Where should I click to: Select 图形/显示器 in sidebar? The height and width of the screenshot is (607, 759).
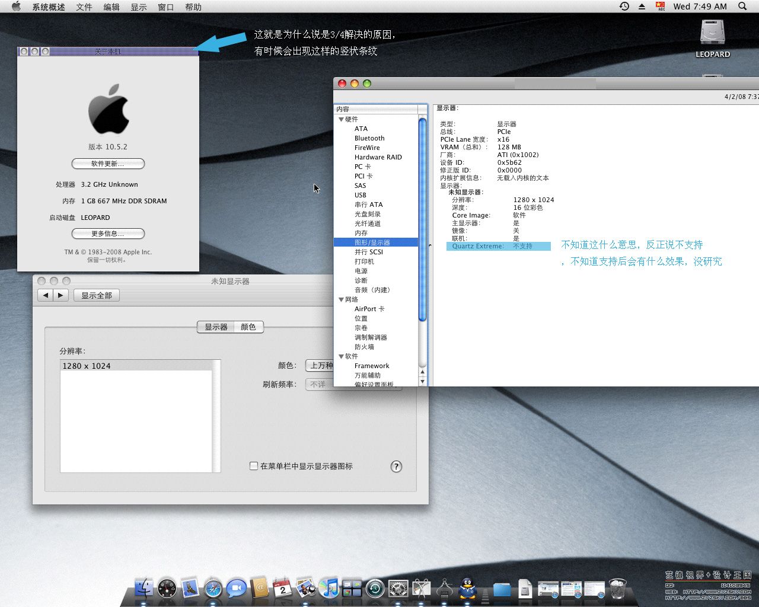tap(376, 242)
